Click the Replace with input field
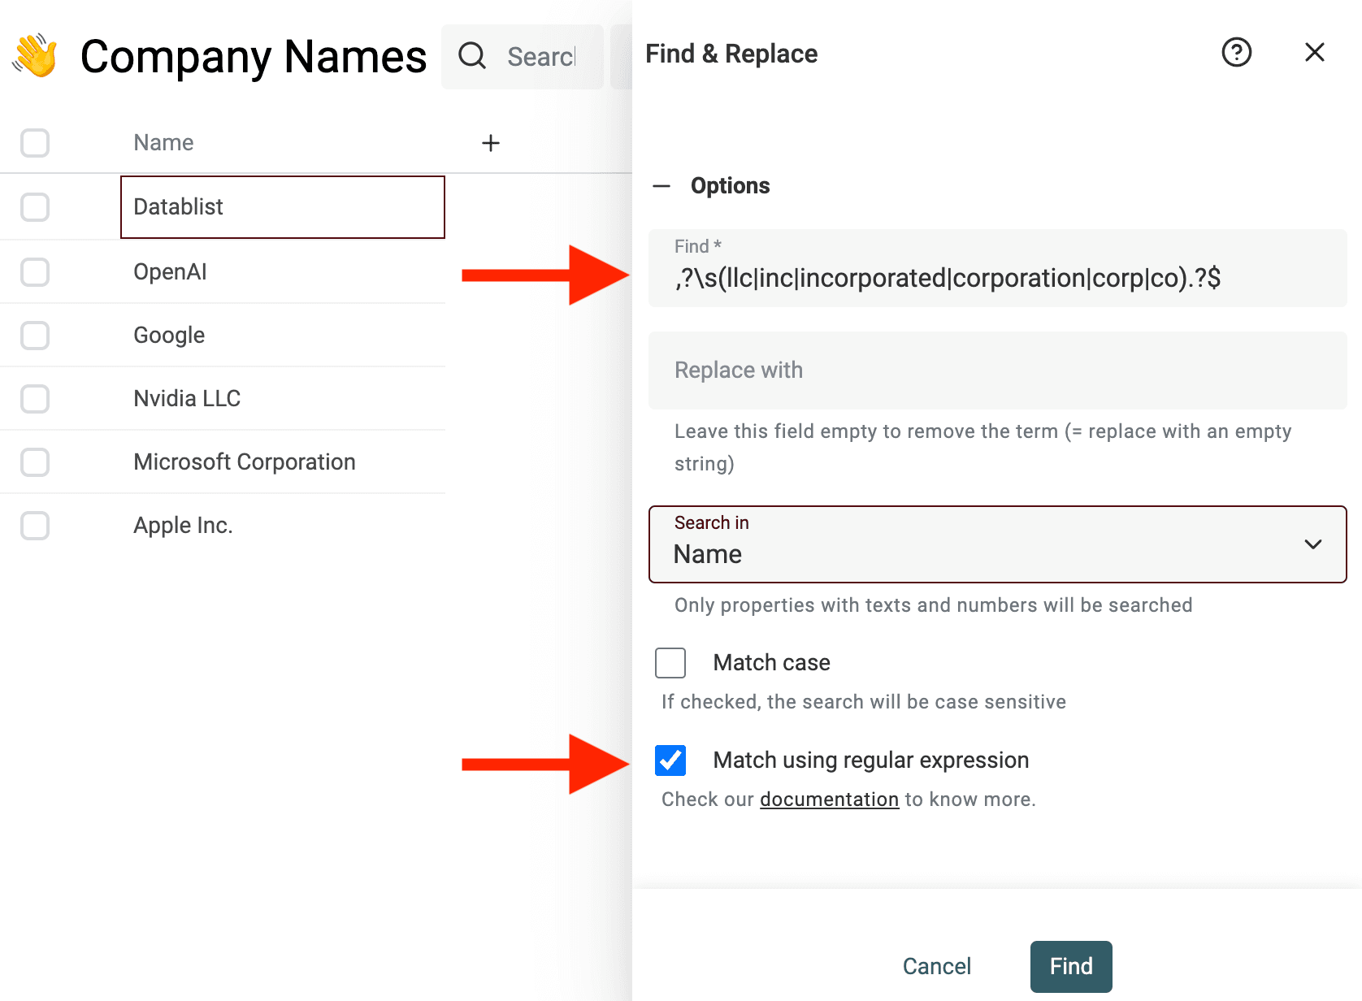The width and height of the screenshot is (1362, 1001). tap(997, 370)
